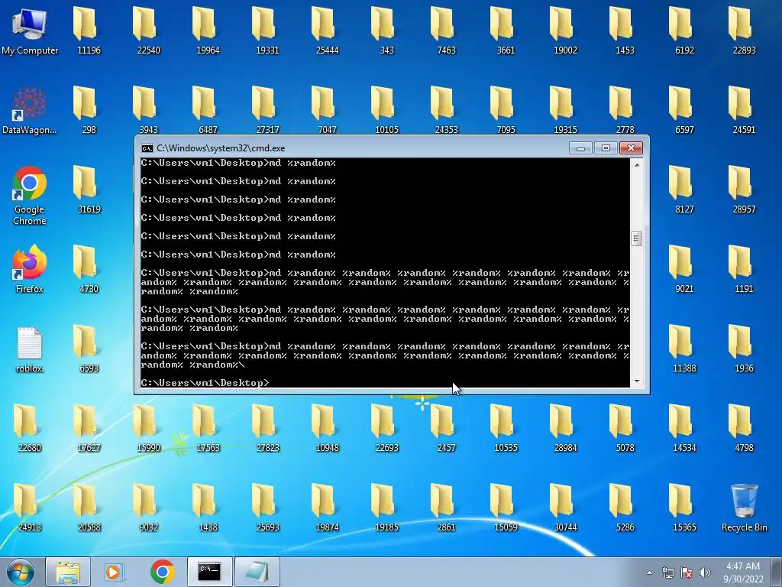Select folder 24913 on desktop
The image size is (782, 587).
(x=30, y=508)
